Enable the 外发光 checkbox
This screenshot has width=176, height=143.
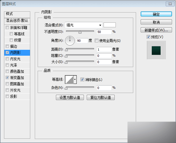tap(7, 90)
